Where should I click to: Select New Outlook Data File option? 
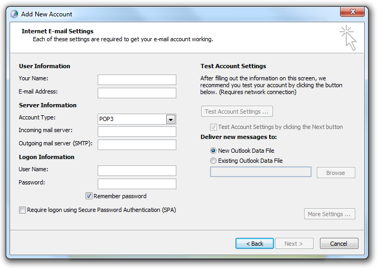[213, 151]
